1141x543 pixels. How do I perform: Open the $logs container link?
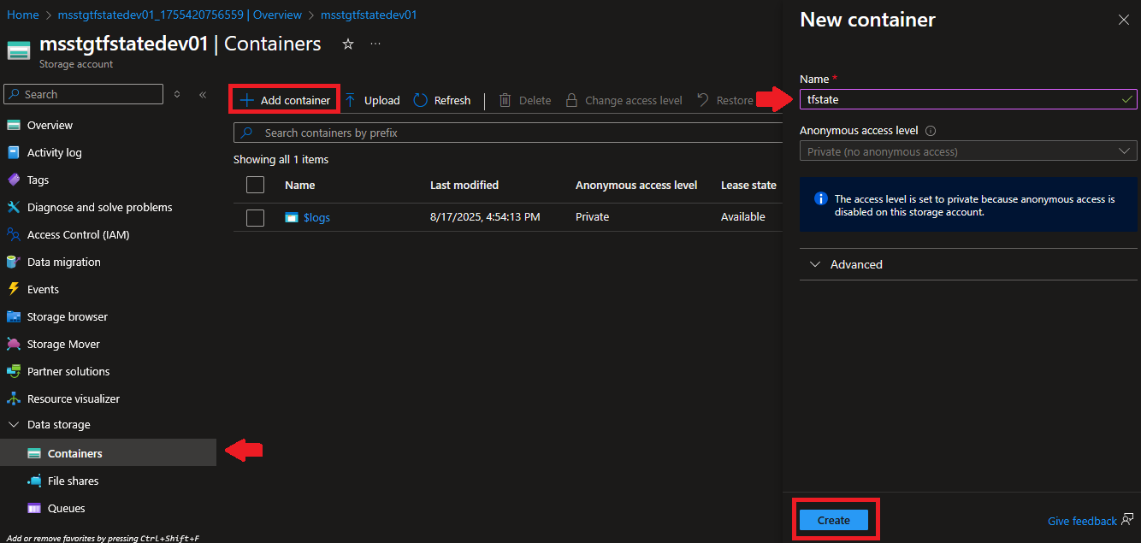316,217
